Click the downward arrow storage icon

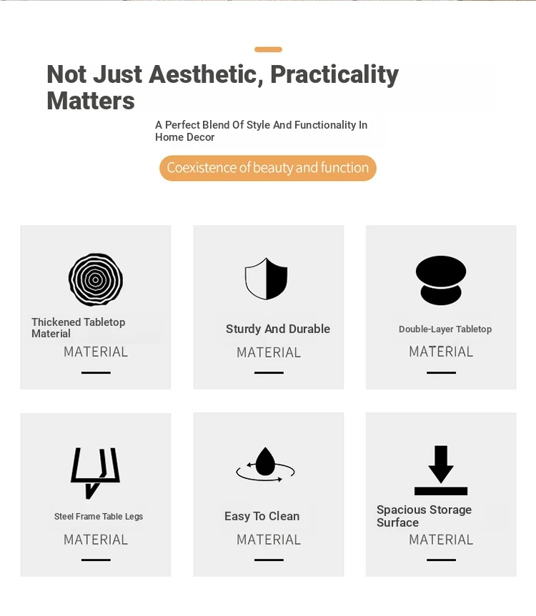coord(441,470)
